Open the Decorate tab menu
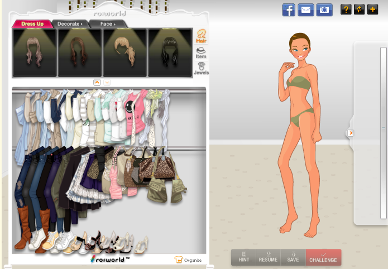The height and width of the screenshot is (269, 388). pos(70,24)
